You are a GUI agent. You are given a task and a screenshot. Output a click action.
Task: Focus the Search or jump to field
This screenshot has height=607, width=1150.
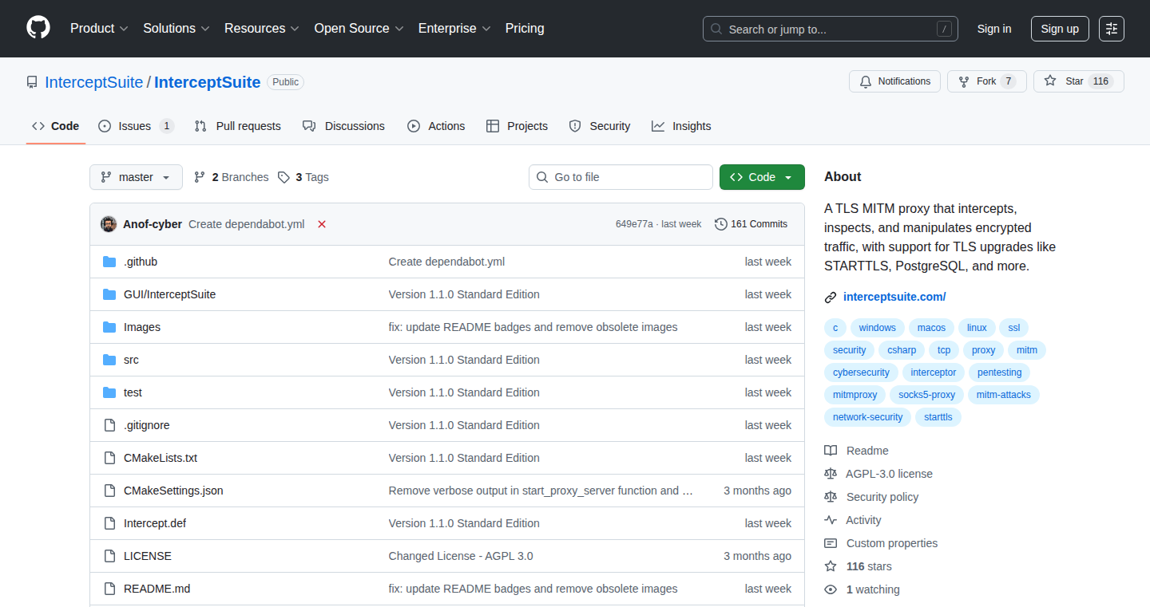point(831,29)
